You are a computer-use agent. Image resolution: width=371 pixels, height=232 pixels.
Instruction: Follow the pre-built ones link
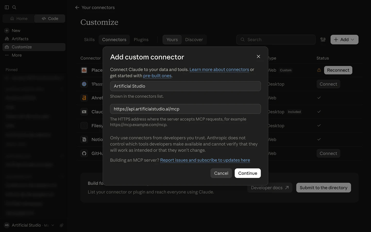click(157, 76)
